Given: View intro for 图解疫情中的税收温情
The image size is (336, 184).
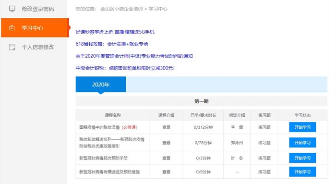Looking at the screenshot, I should coord(166,127).
